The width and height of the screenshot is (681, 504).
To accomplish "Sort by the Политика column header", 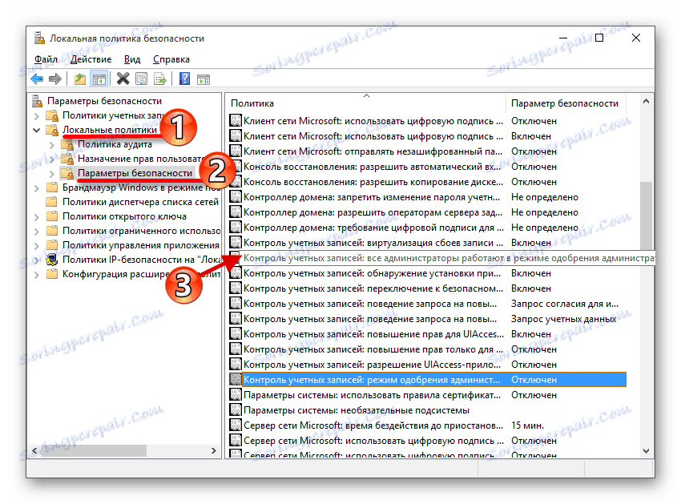I will [366, 103].
